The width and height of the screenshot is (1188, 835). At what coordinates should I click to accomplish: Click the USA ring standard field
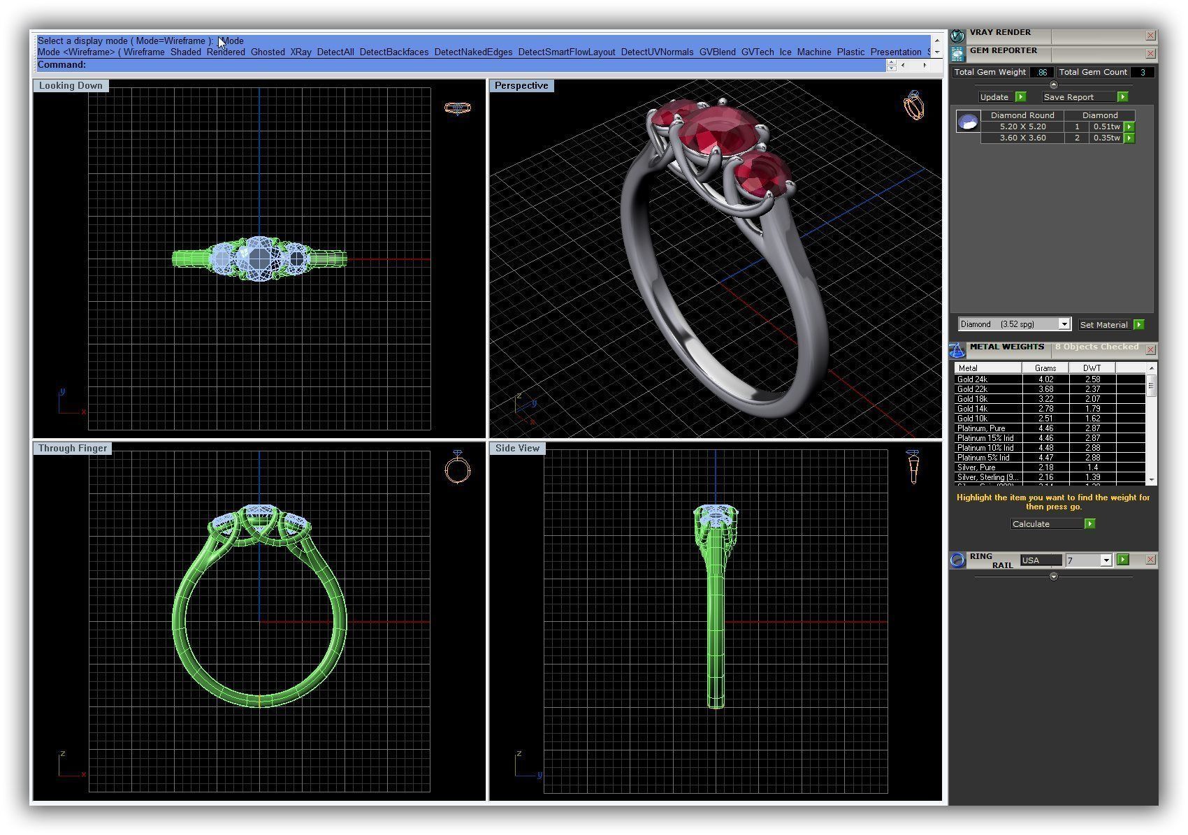coord(1041,560)
